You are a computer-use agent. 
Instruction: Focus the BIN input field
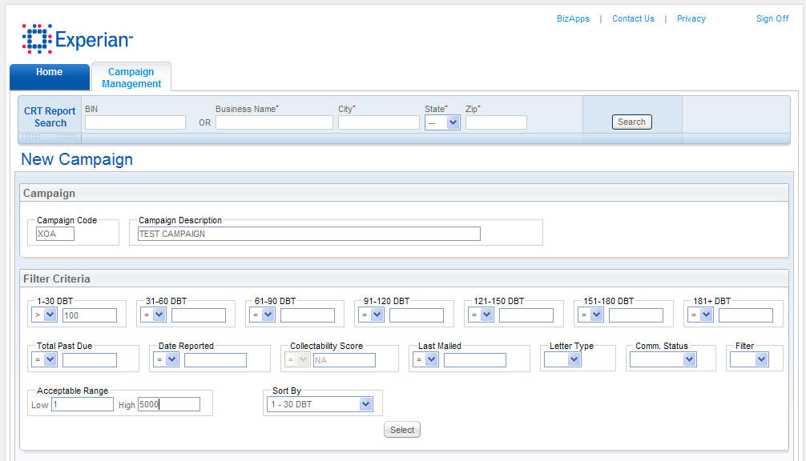(135, 122)
